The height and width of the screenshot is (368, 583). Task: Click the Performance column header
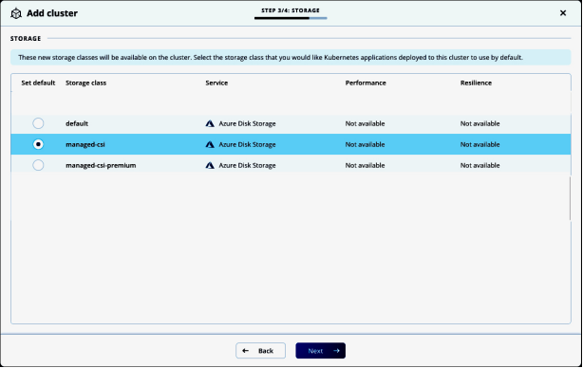[366, 83]
